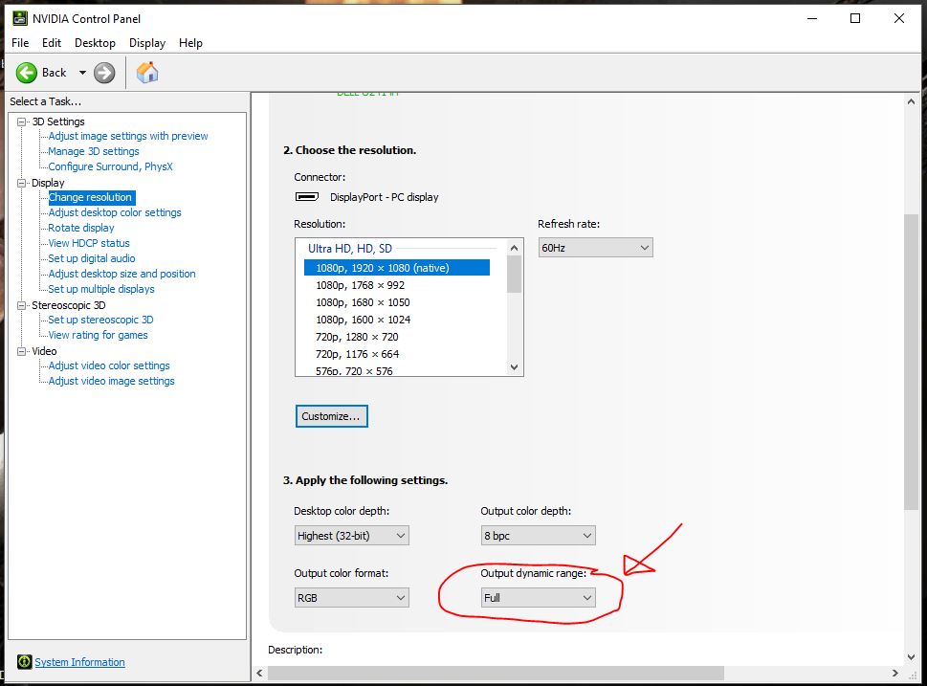
Task: Click the System Information icon
Action: coord(24,662)
